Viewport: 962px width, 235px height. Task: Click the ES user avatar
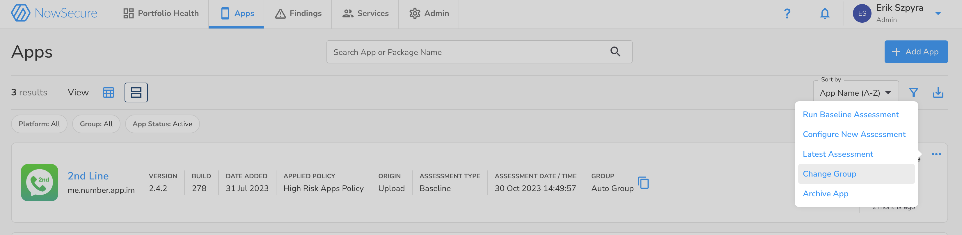click(x=862, y=13)
